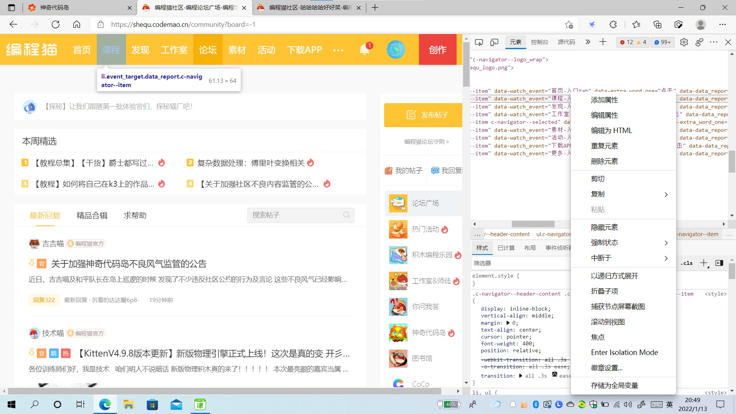Viewport: 736px width, 414px height.
Task: Click the 发布帖子 button
Action: [423, 115]
